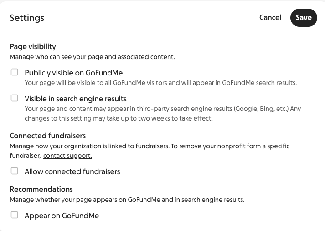
Task: Click the description under Publicly visible on GoFundMe
Action: 160,83
